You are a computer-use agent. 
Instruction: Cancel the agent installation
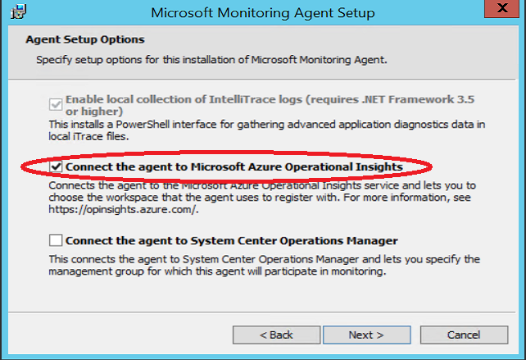pos(464,335)
